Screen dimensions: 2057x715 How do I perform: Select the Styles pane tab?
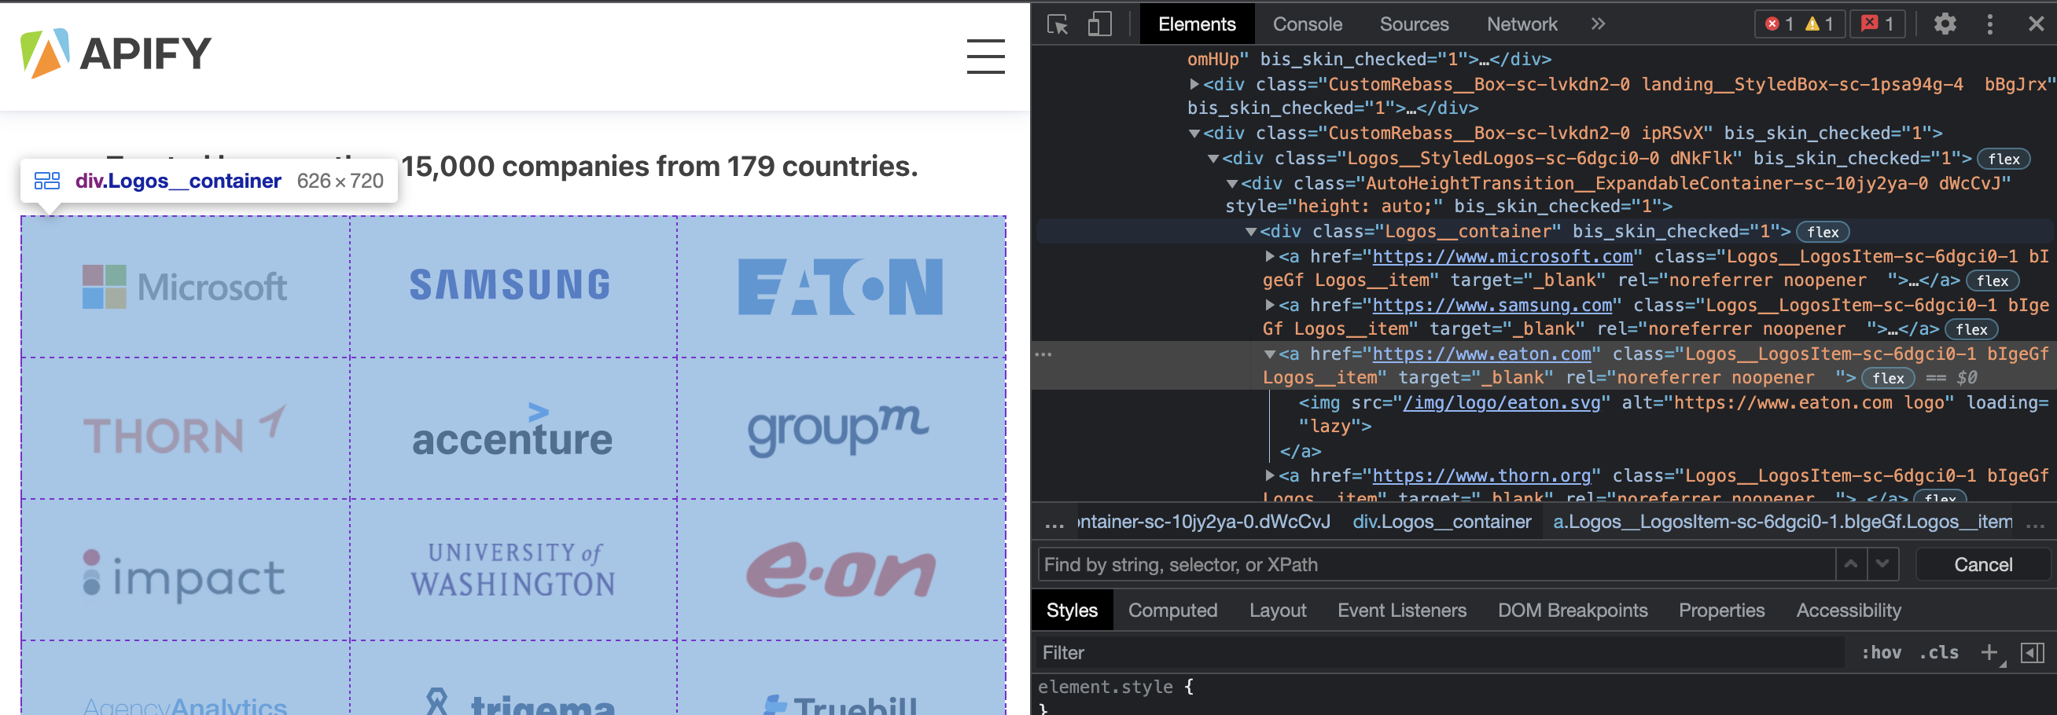(1072, 610)
